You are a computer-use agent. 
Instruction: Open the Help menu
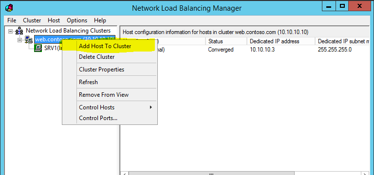(100, 20)
